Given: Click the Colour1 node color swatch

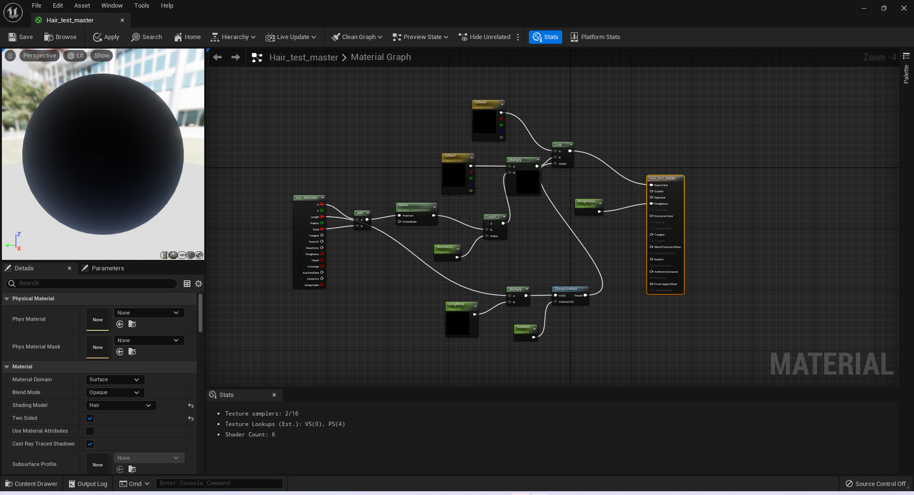Looking at the screenshot, I should 454,175.
